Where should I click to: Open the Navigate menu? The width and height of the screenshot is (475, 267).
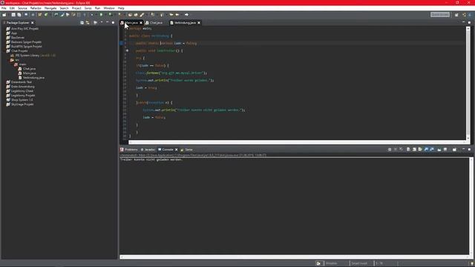[x=50, y=8]
